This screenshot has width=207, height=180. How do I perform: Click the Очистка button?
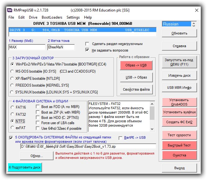[x=179, y=155]
